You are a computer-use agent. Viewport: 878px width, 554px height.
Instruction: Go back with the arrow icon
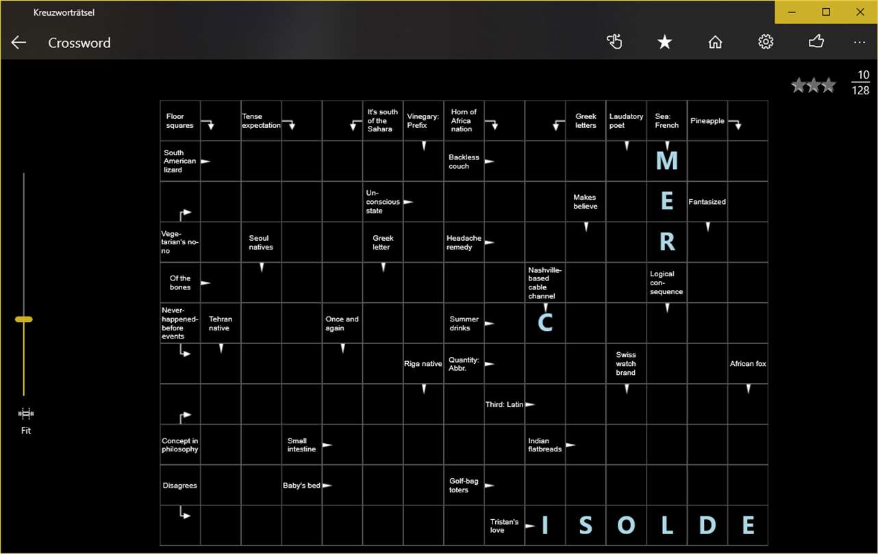tap(18, 42)
